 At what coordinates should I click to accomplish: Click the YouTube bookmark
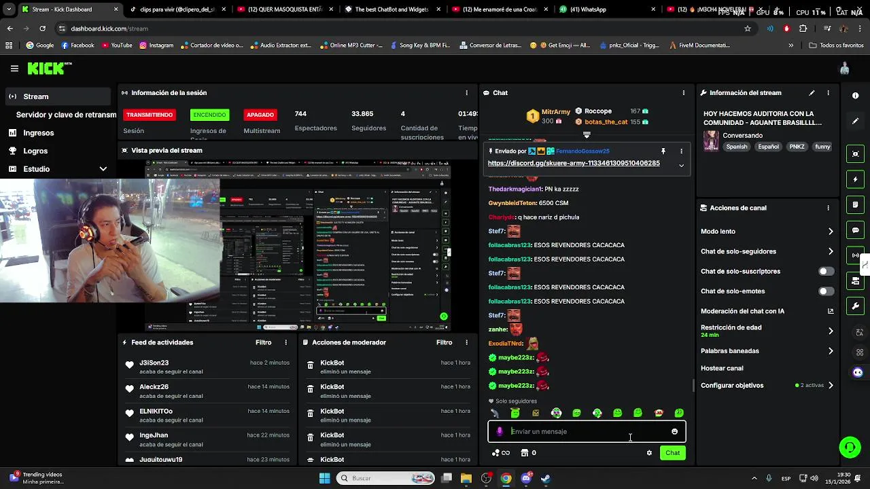(116, 46)
